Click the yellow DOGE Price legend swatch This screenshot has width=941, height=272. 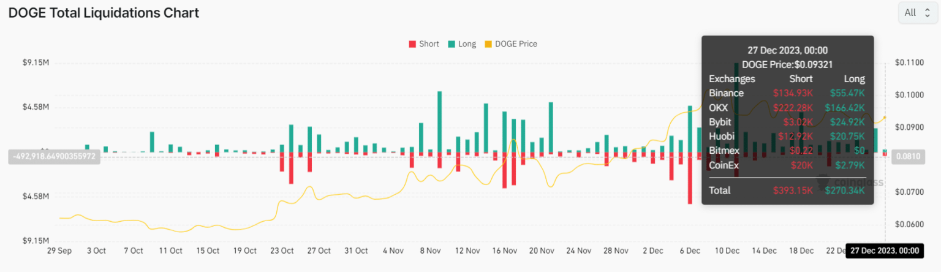pyautogui.click(x=488, y=44)
